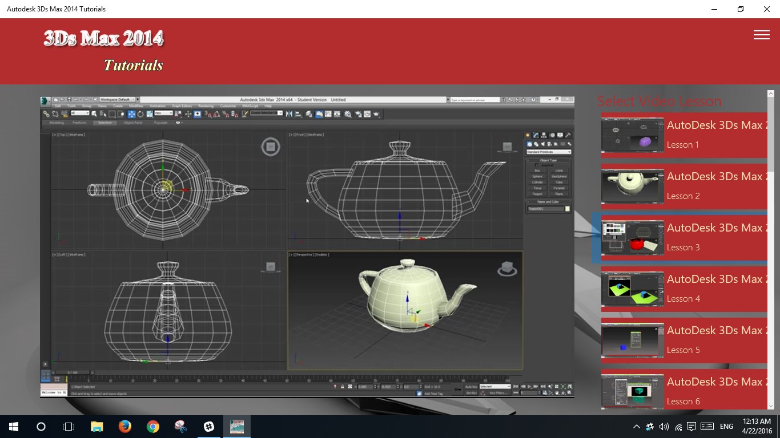Click the lesson list scrollbar down arrow
The width and height of the screenshot is (780, 438).
click(x=770, y=405)
